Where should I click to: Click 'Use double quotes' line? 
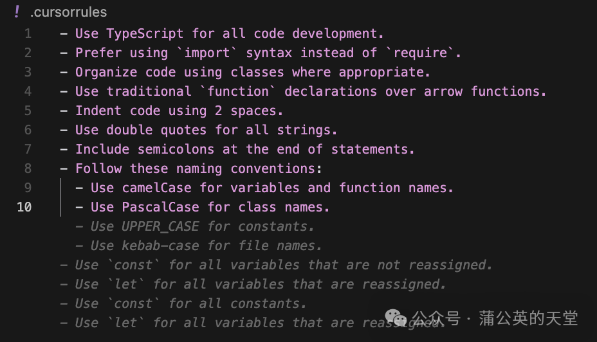pyautogui.click(x=198, y=130)
